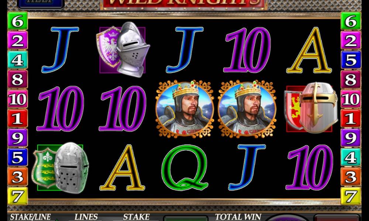Click the blue J in the bottom row

coord(247,168)
